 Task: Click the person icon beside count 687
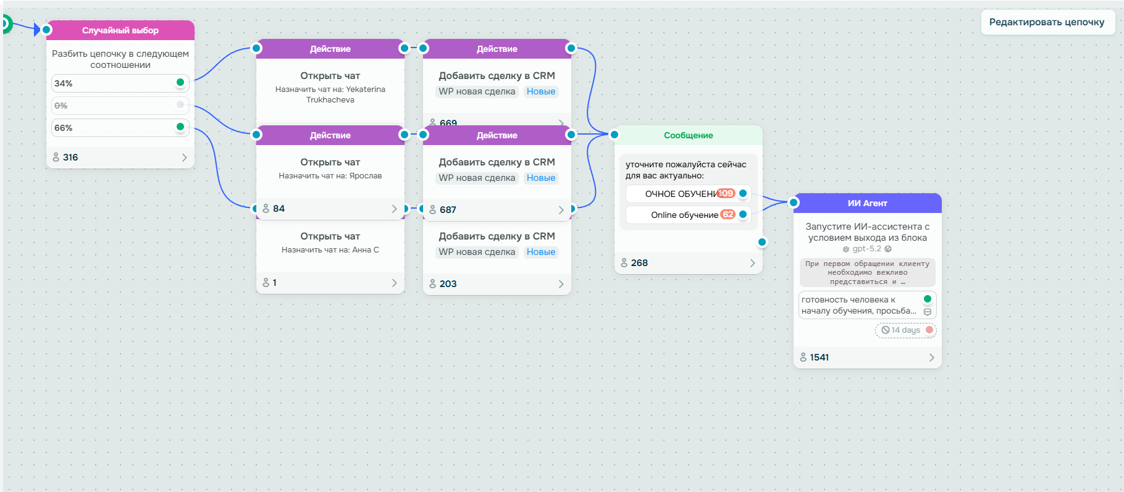pyautogui.click(x=433, y=210)
